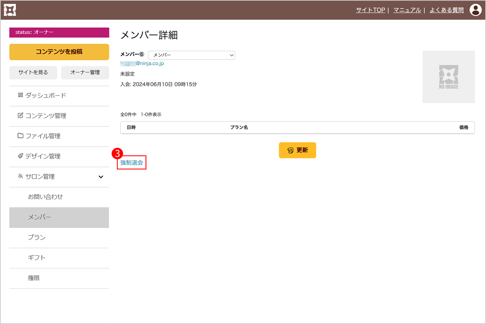The image size is (486, 324).
Task: Click the コンテンツを投稿 button
Action: 59,52
